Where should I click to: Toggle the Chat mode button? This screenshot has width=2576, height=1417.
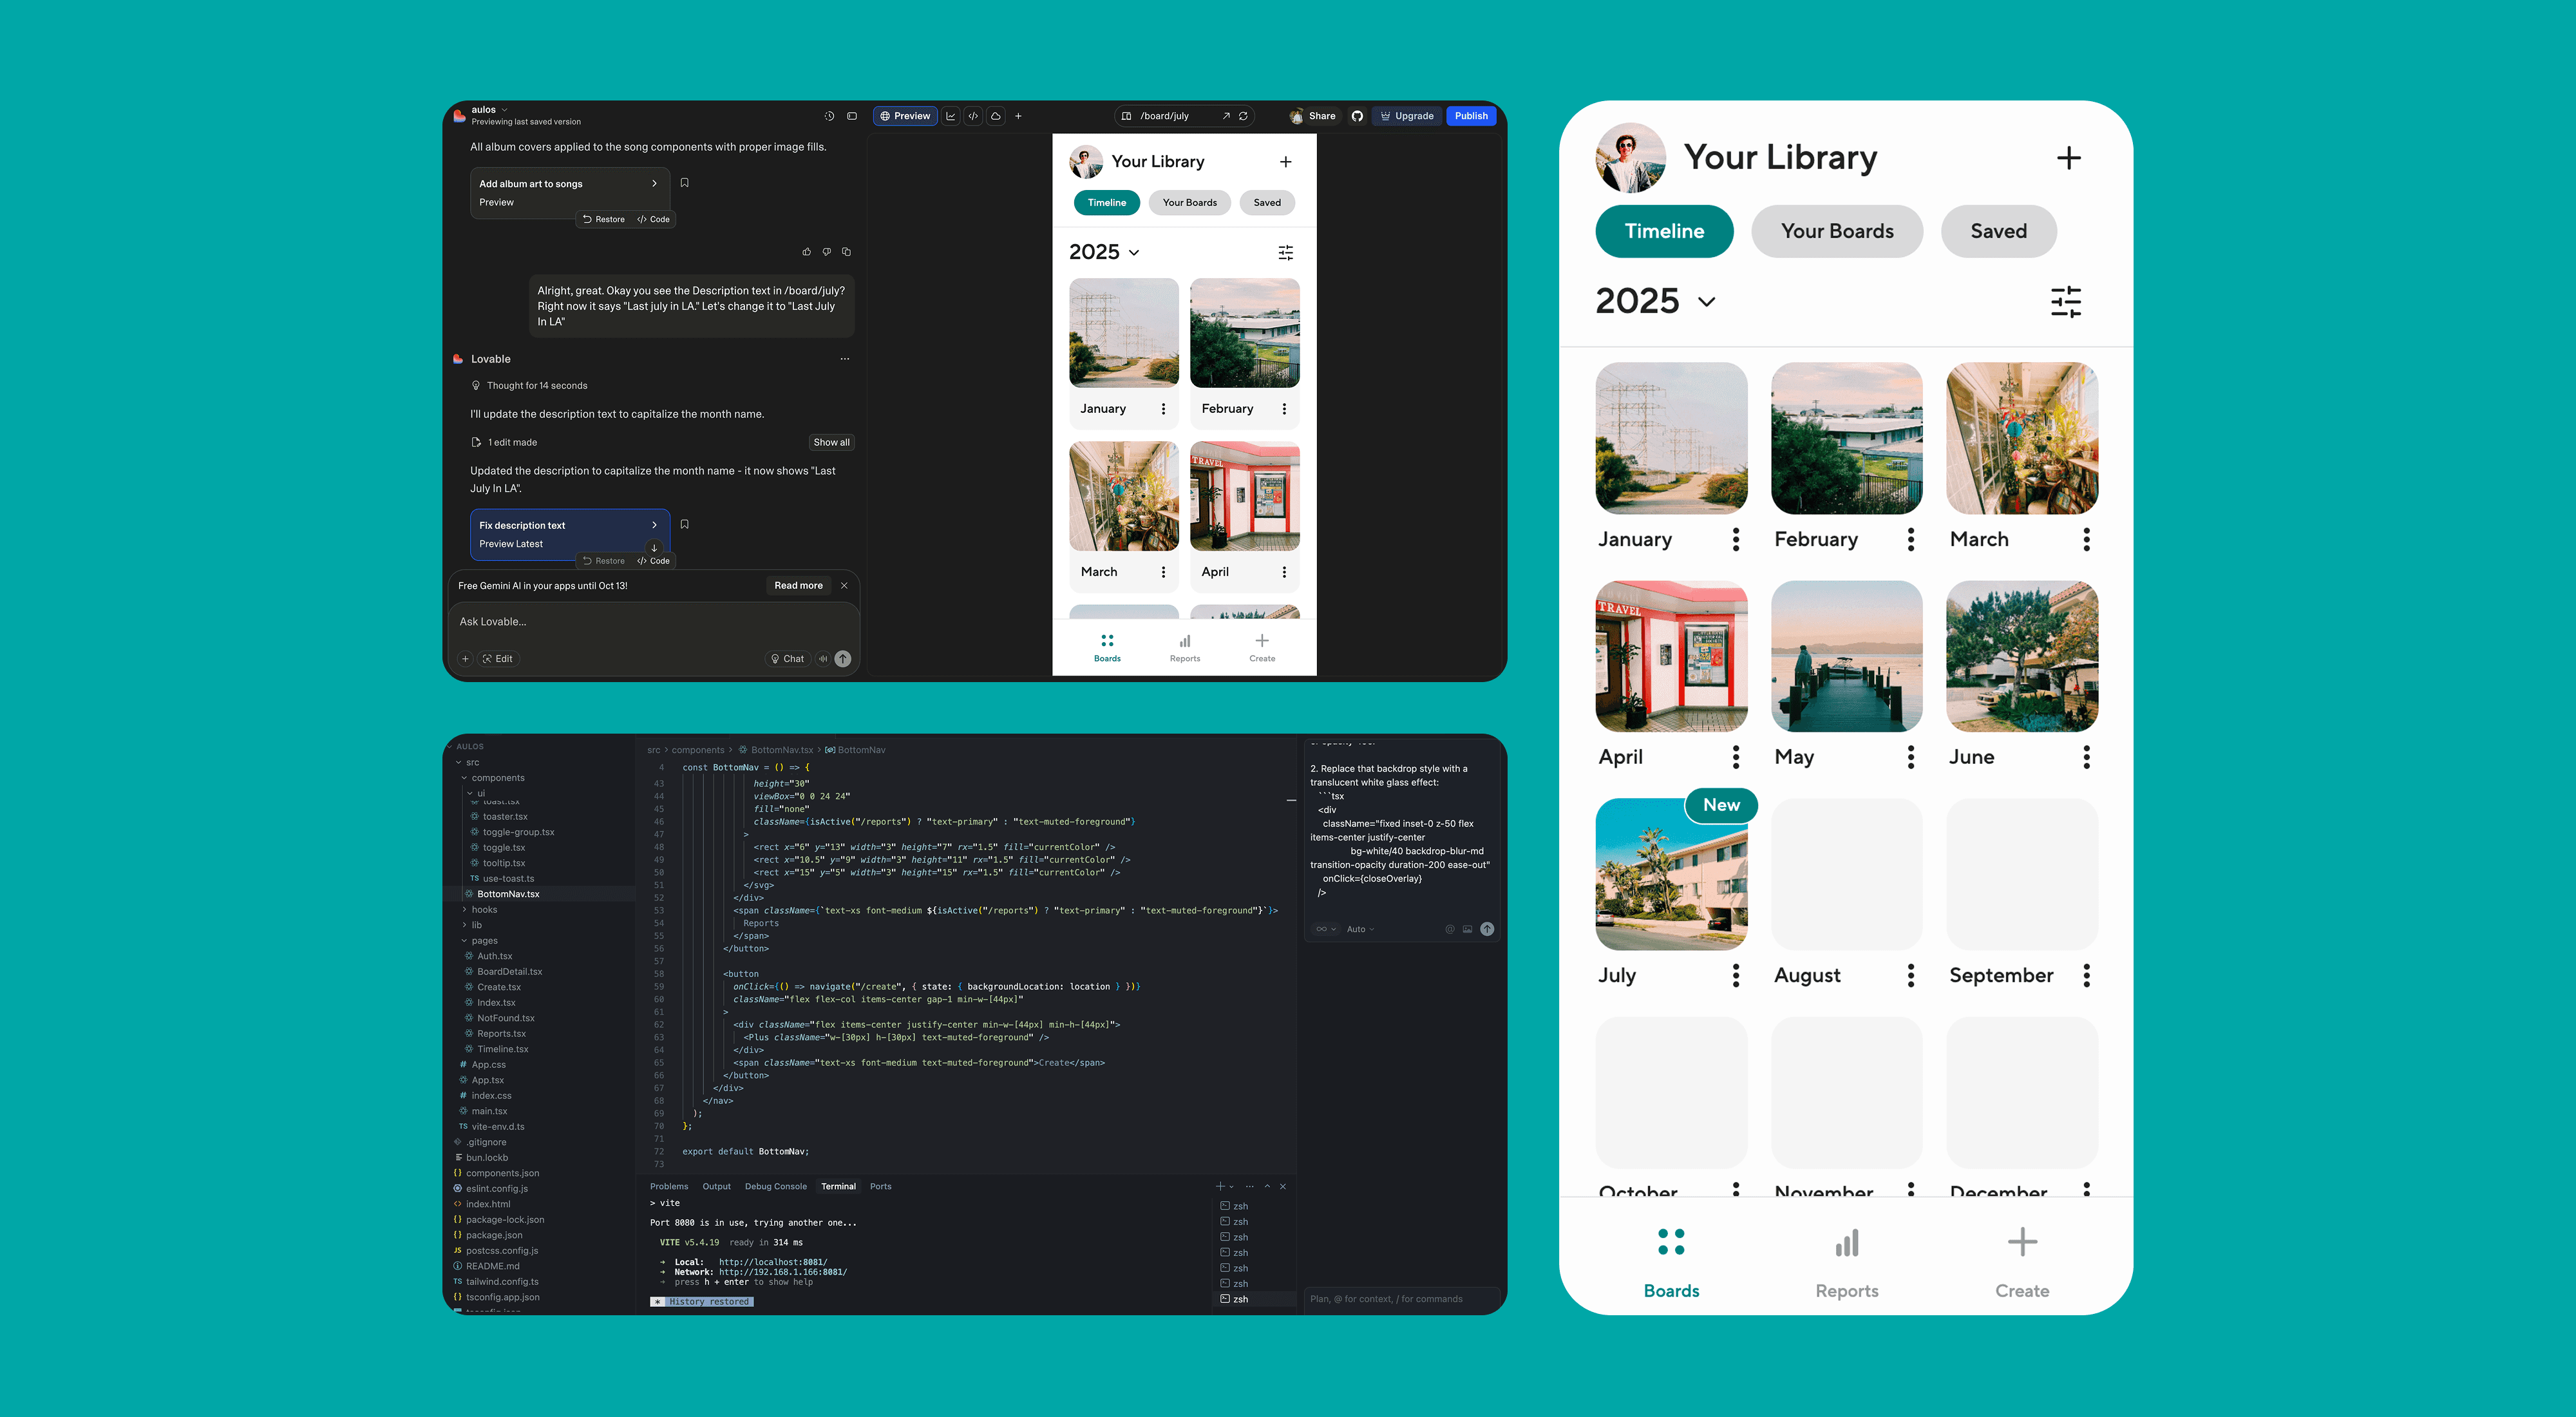pyautogui.click(x=787, y=659)
